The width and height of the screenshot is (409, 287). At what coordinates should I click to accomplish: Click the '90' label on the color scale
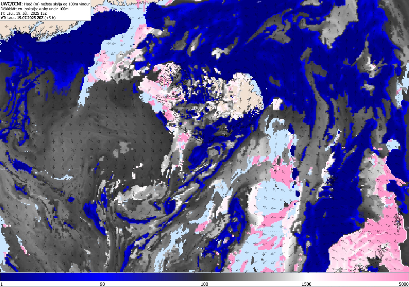pyautogui.click(x=102, y=284)
